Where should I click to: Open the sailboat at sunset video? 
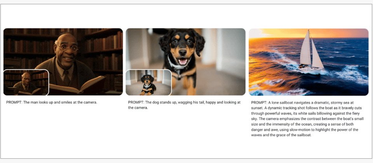[309, 62]
